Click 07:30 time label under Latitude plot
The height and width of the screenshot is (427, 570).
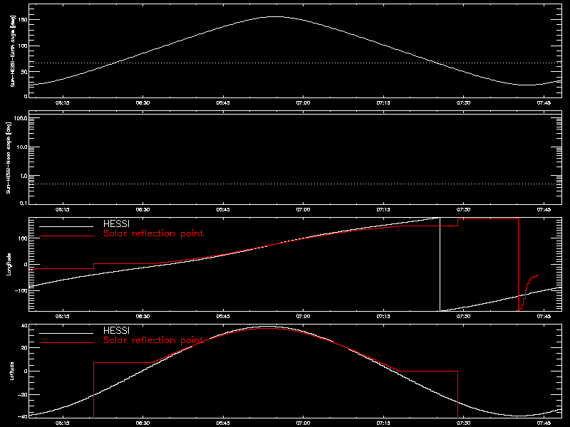click(463, 423)
